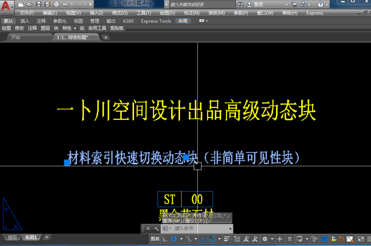Click the A360 triangle connect icon
371x246 pixels.
[304, 4]
